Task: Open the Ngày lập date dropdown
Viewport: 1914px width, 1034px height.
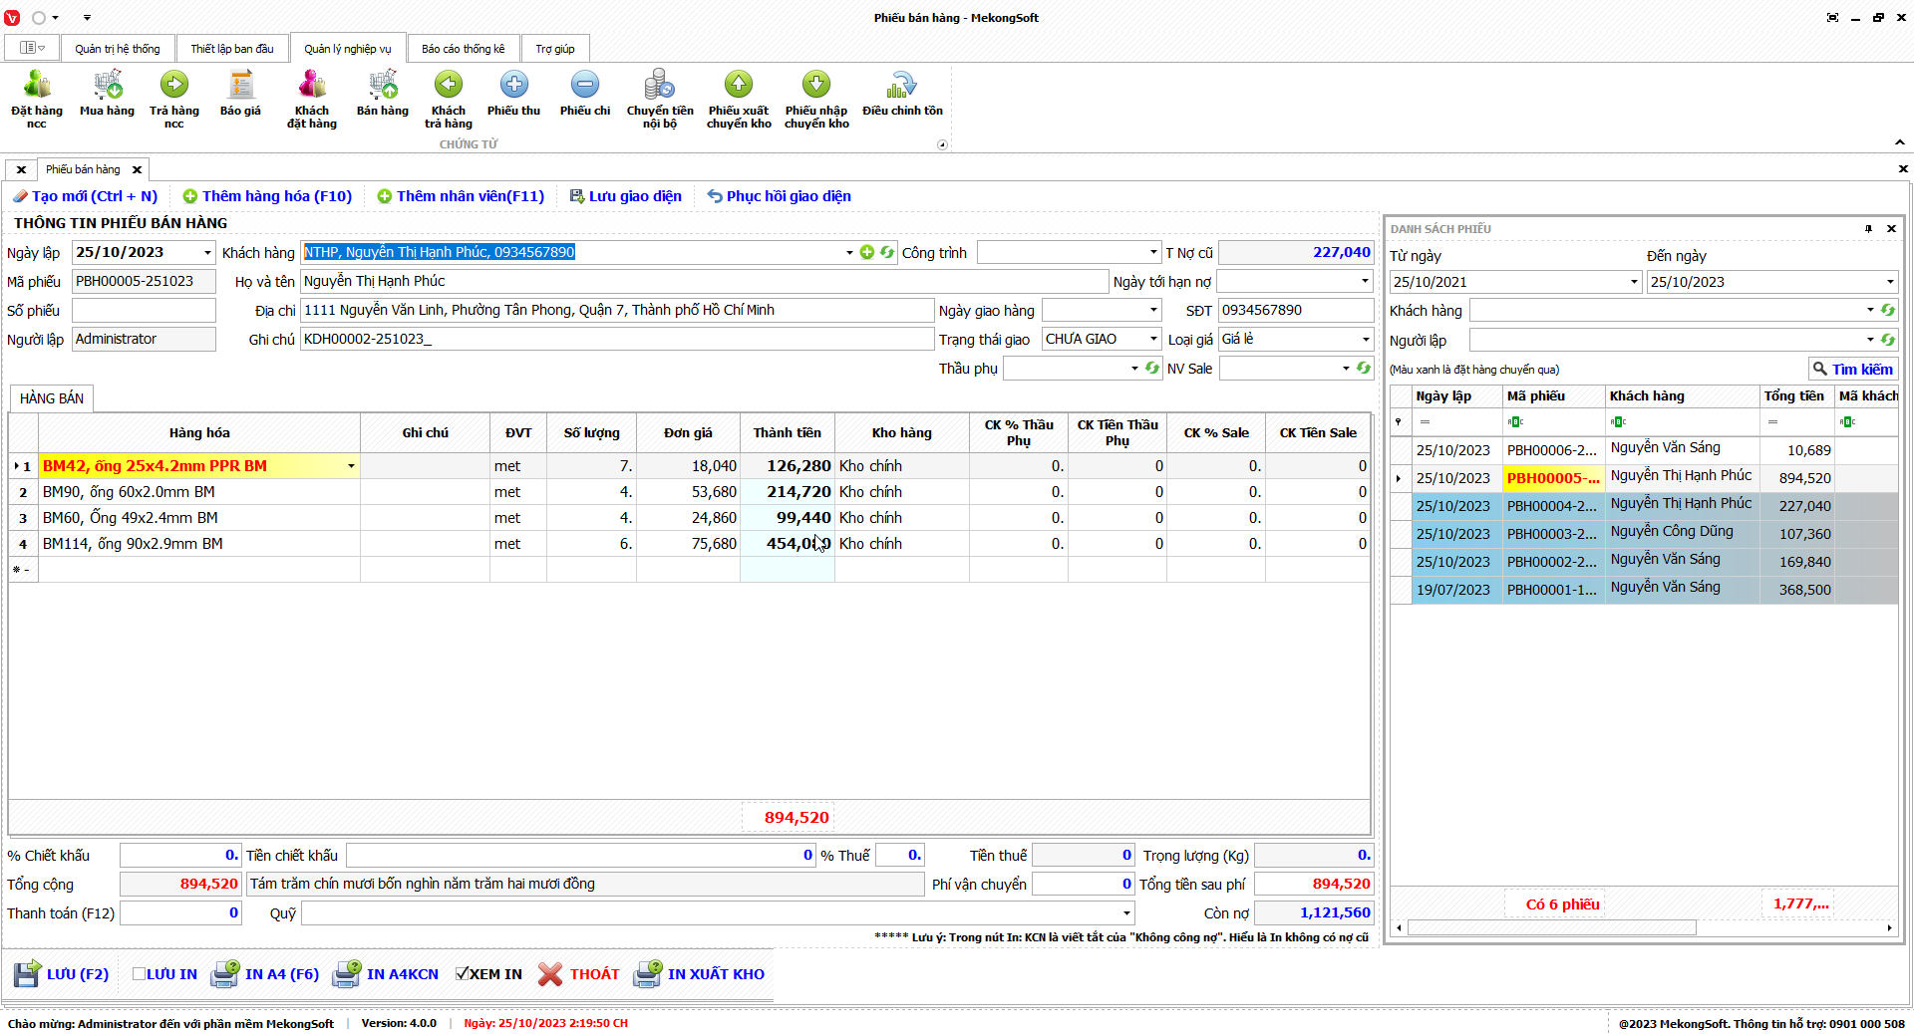Action: tap(207, 253)
